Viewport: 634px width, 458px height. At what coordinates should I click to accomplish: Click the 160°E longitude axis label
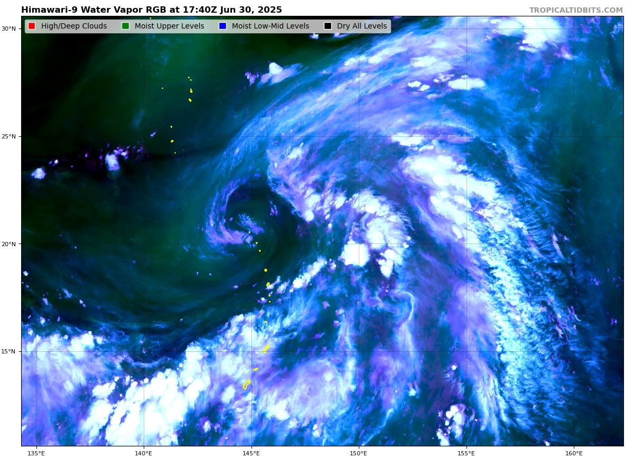pos(574,453)
